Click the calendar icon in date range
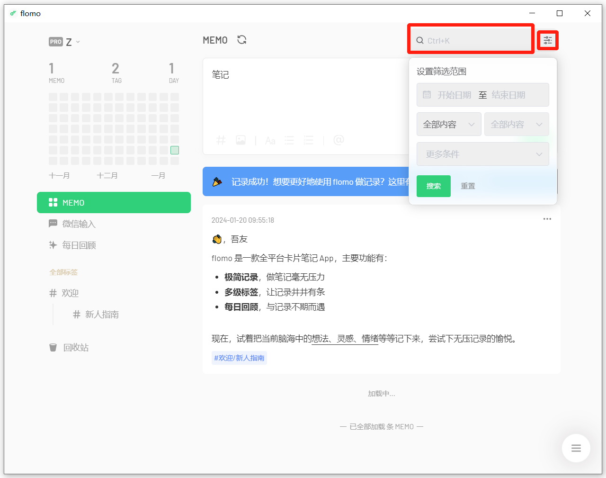The height and width of the screenshot is (478, 606). [427, 95]
